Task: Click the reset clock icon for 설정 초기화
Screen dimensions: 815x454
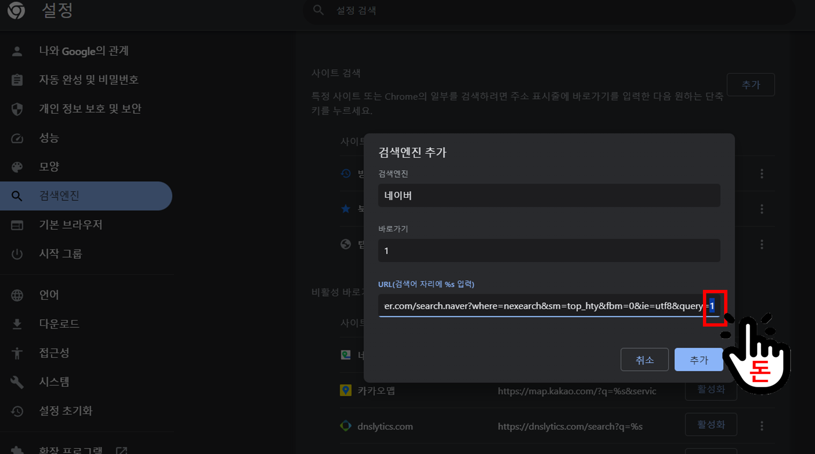Action: [17, 411]
